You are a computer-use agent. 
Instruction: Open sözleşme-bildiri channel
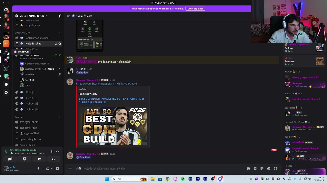38,122
